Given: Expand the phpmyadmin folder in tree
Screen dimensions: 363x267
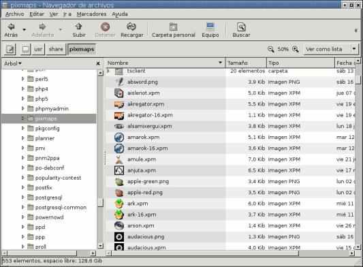Looking at the screenshot, I should click(23, 108).
